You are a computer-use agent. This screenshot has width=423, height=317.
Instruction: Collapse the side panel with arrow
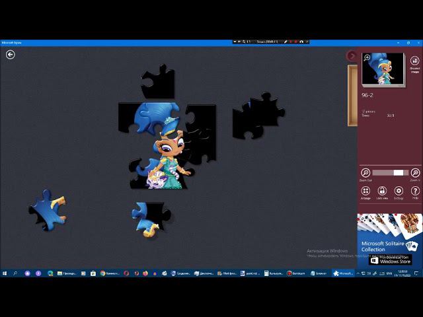(x=352, y=55)
